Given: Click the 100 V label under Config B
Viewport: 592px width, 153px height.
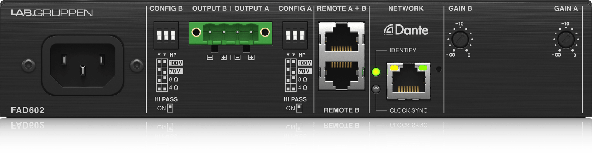Looking at the screenshot, I should click(176, 63).
